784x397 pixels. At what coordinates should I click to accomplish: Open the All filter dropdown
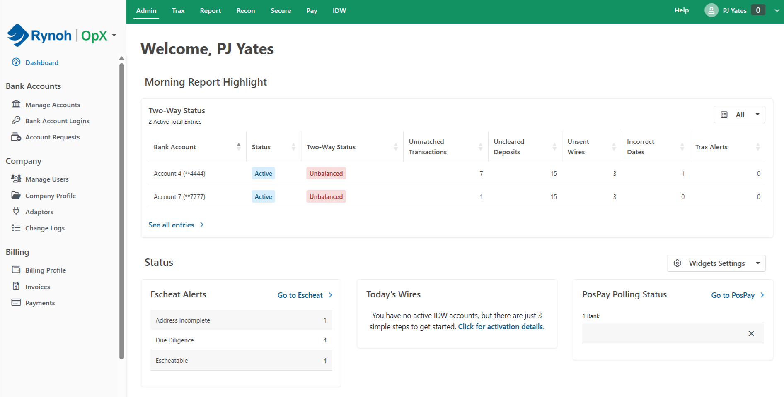(x=739, y=115)
